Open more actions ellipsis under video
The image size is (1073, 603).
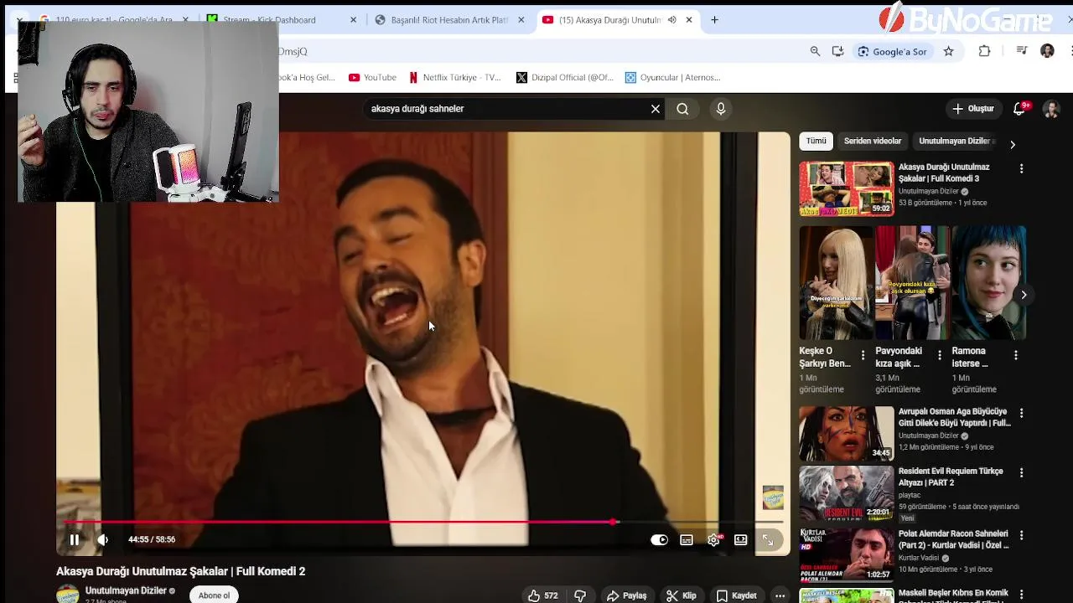(x=780, y=595)
